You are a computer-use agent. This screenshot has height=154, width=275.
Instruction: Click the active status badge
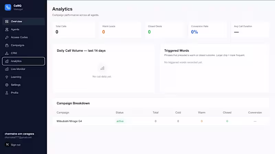click(x=120, y=121)
